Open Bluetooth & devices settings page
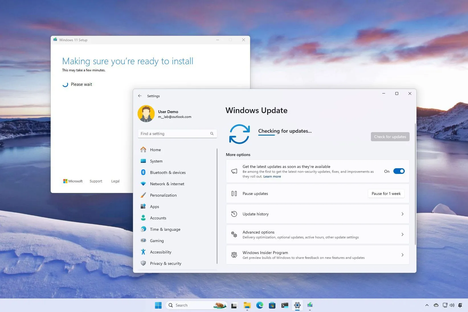Image resolution: width=468 pixels, height=312 pixels. point(177,172)
